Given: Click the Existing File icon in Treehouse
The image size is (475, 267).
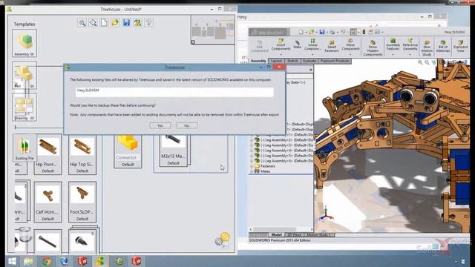Looking at the screenshot, I should (24, 148).
